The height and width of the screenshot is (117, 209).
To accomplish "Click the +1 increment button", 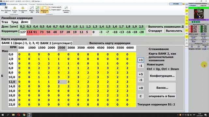I will (x=141, y=60).
